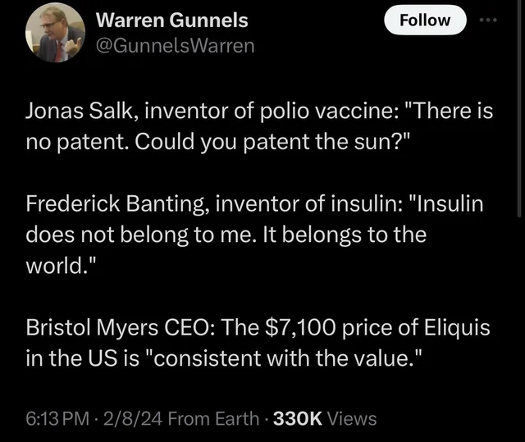Open the @GunnelsWarren handle link

tap(176, 46)
